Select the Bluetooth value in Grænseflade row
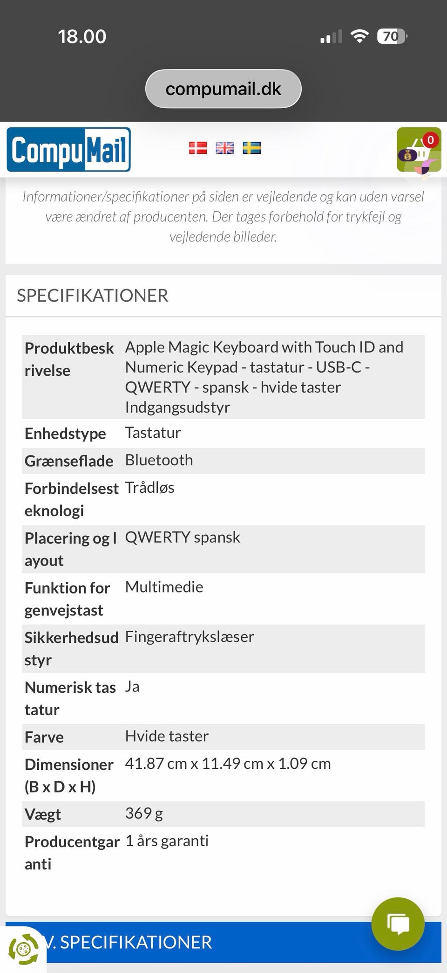This screenshot has height=973, width=447. [159, 460]
